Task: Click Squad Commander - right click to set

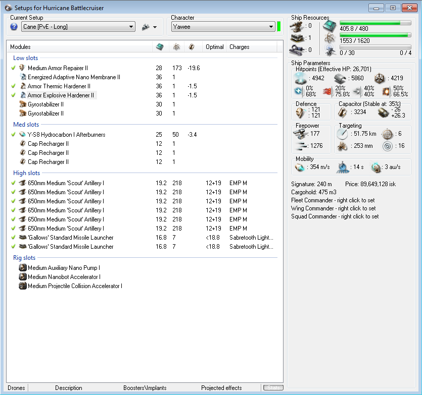Action: 335,216
